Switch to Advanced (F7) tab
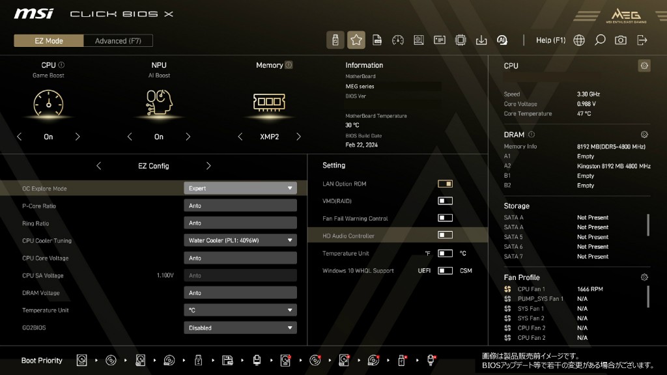The width and height of the screenshot is (667, 375). [x=118, y=41]
